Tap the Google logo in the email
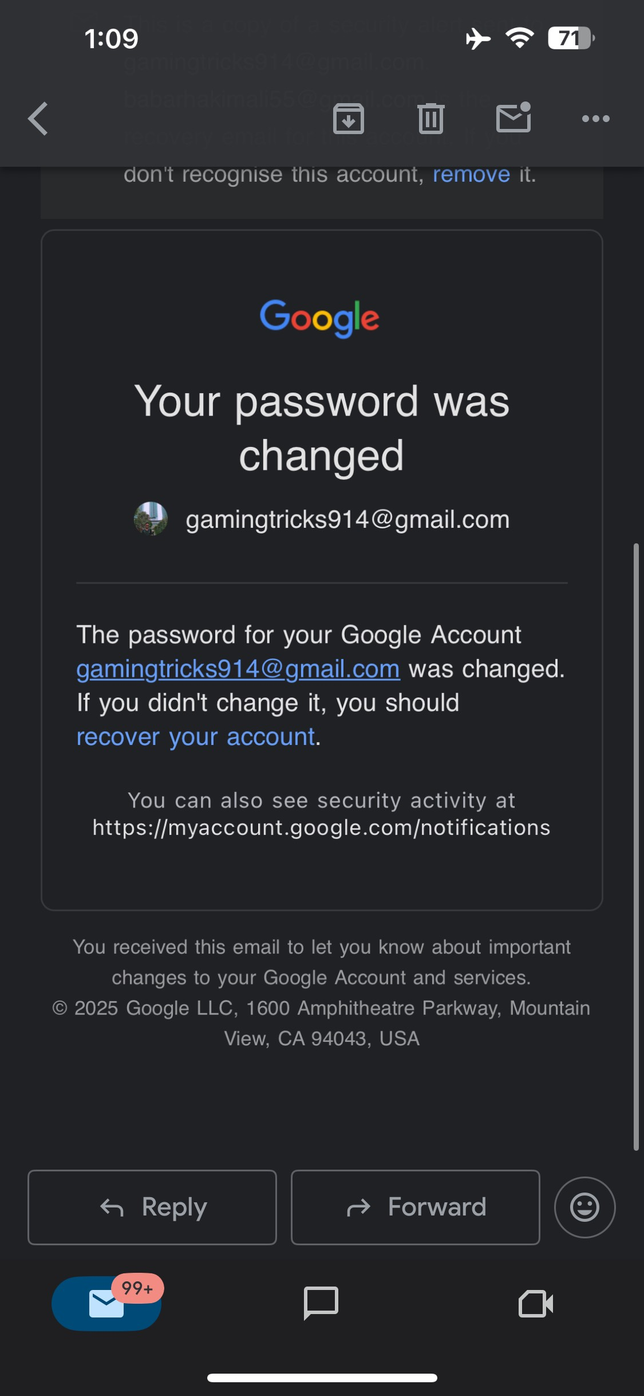 319,318
